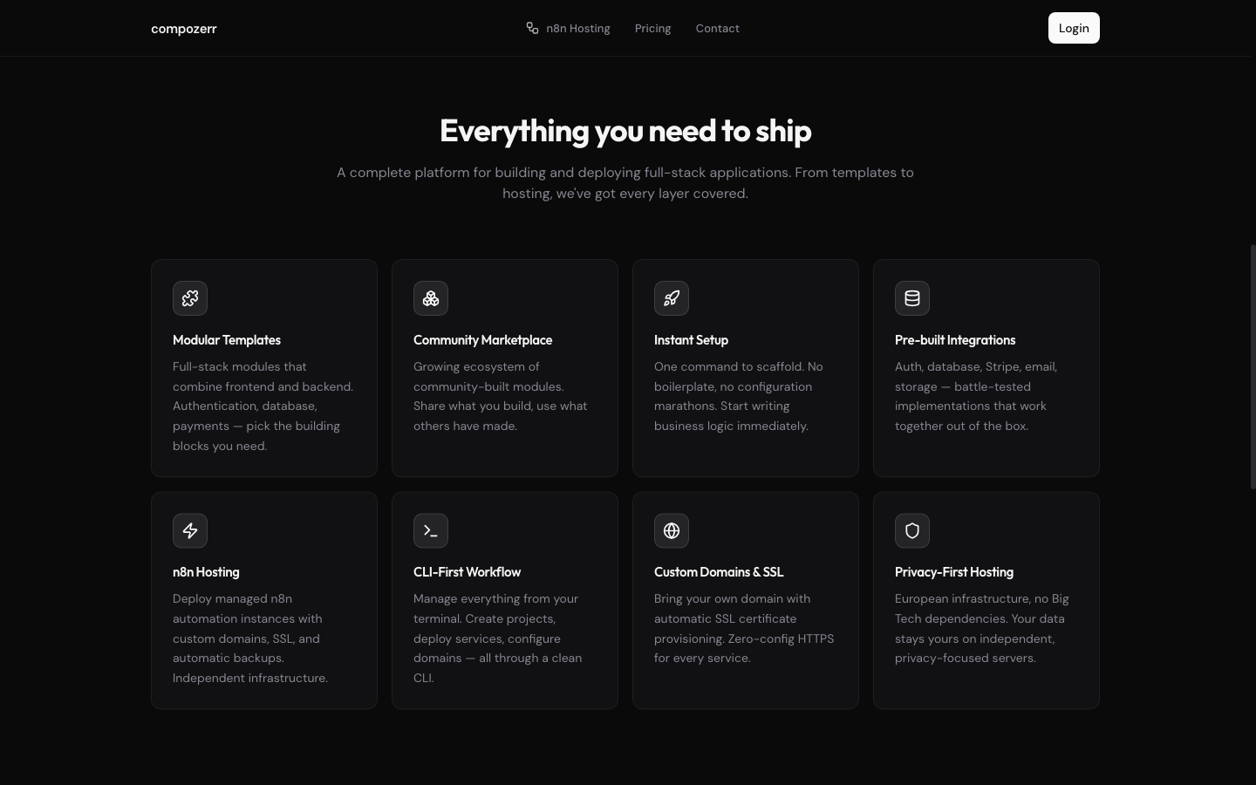Select the Privacy-First Hosting shield icon
This screenshot has height=785, width=1256.
click(x=912, y=530)
